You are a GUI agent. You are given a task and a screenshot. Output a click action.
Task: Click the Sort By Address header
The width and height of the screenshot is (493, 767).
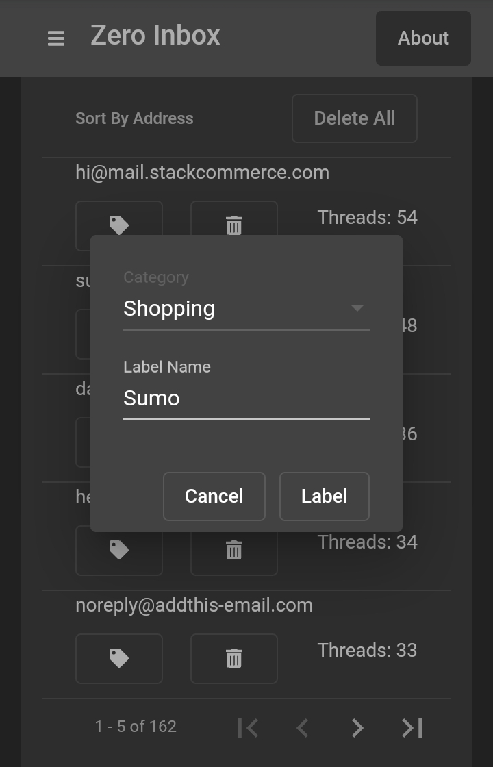(134, 118)
